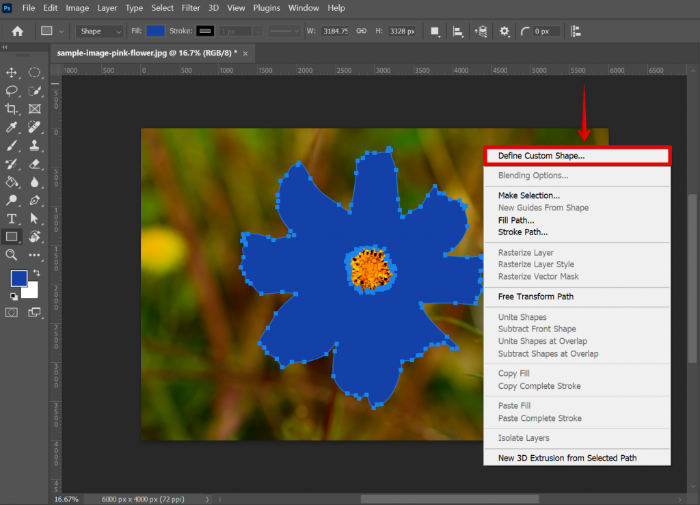Open the path operations gear settings

coord(504,31)
